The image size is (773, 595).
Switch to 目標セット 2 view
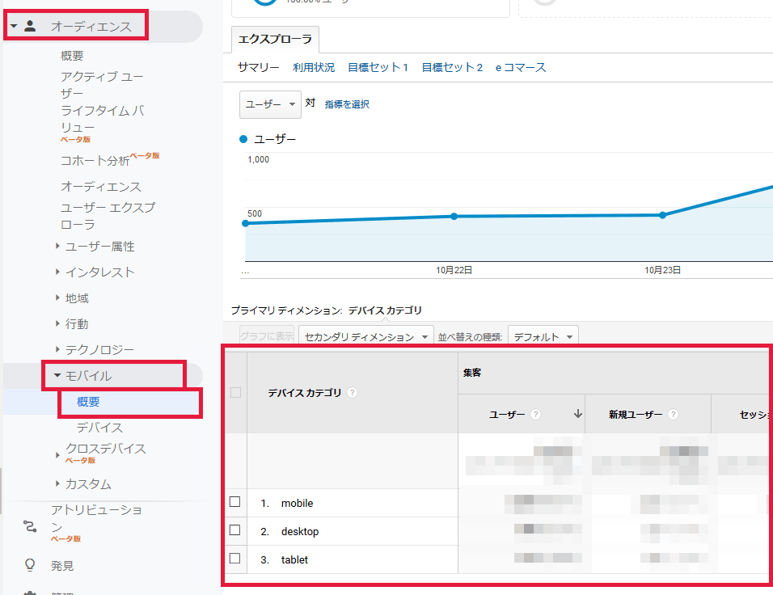[452, 68]
